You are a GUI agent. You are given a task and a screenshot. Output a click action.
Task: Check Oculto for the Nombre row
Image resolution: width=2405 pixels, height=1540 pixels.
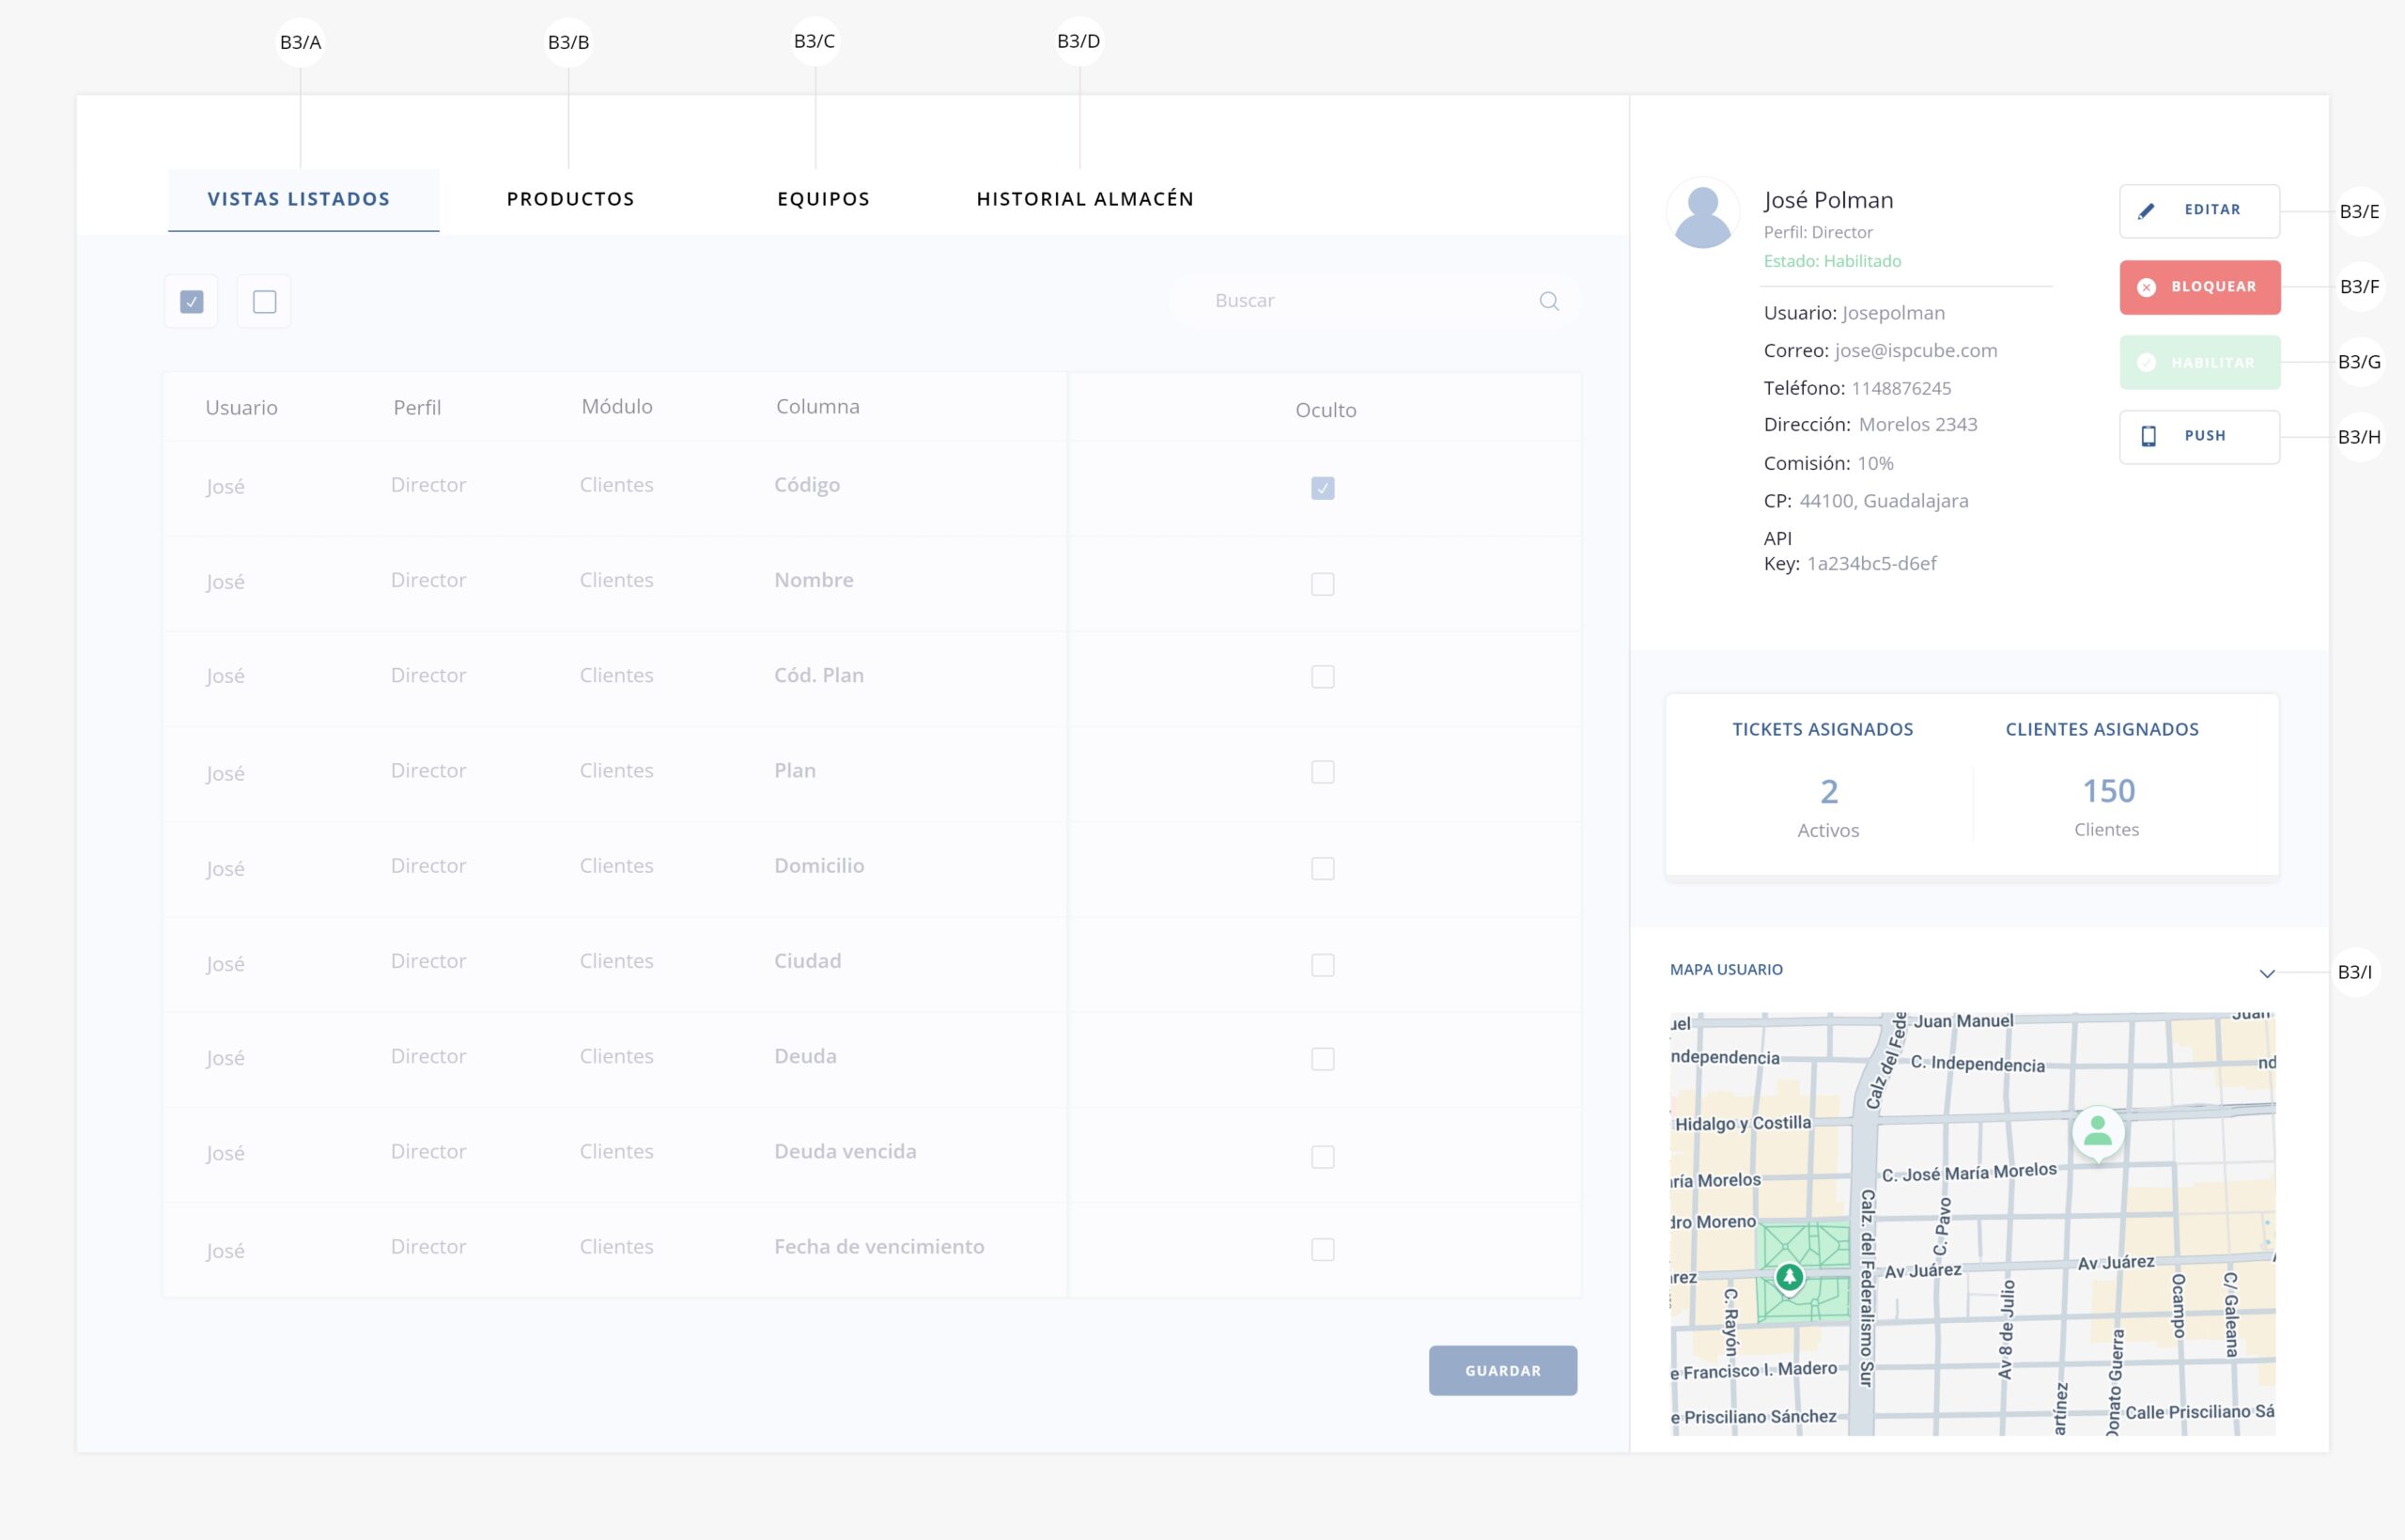tap(1322, 583)
